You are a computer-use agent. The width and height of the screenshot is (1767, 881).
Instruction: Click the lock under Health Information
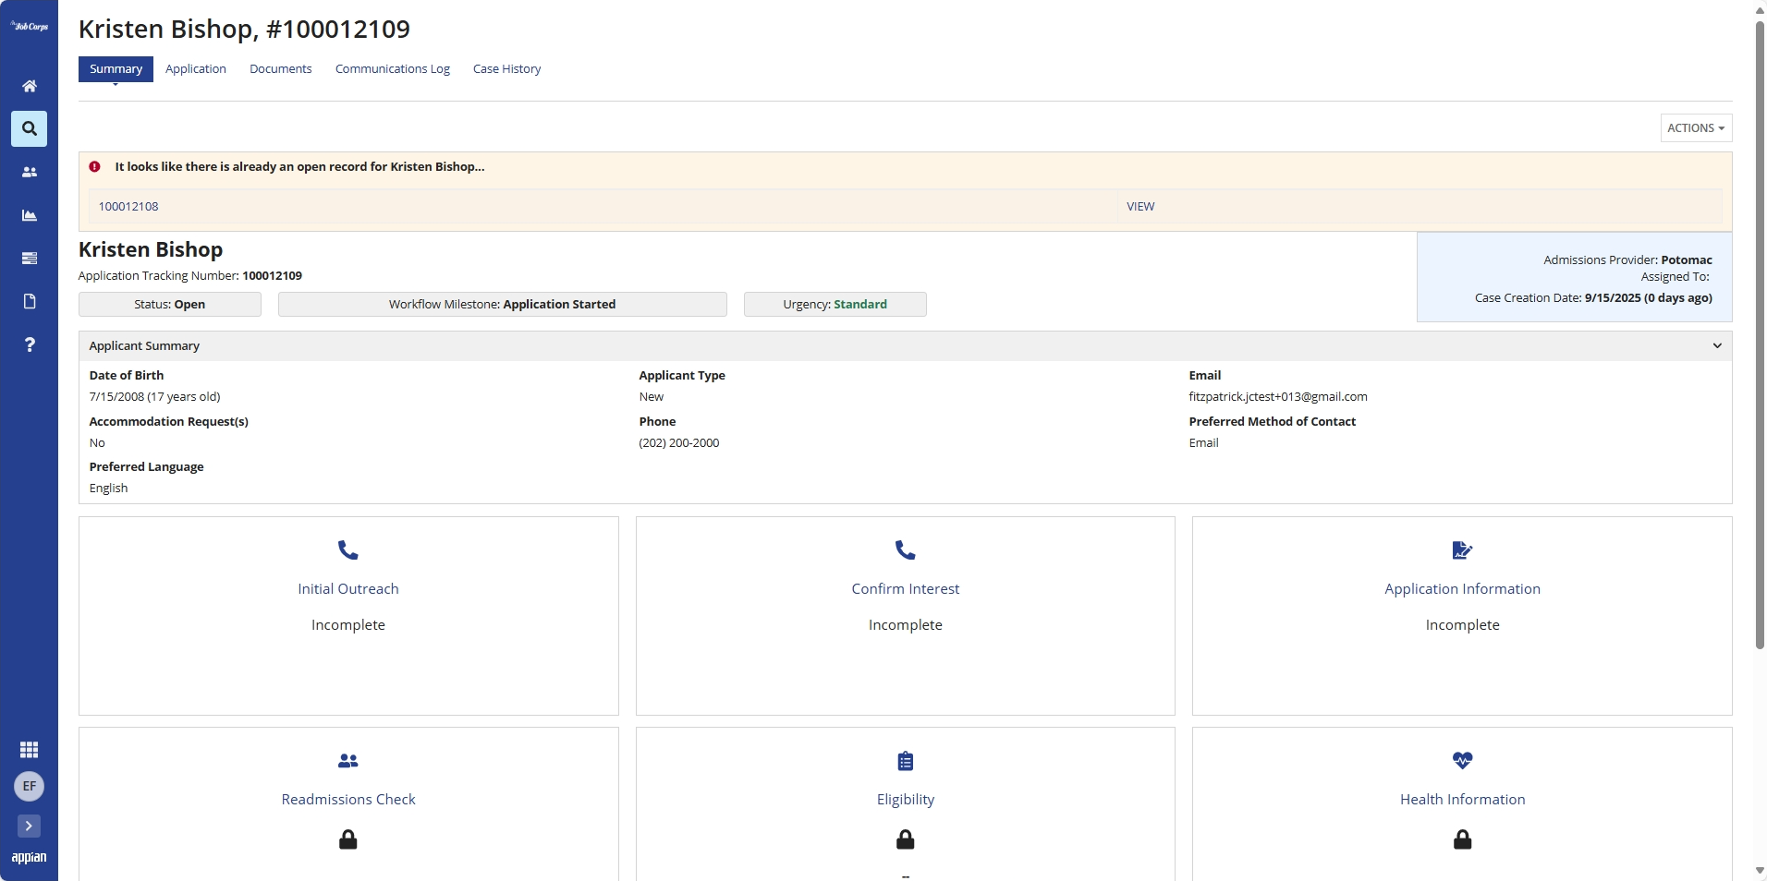tap(1462, 839)
